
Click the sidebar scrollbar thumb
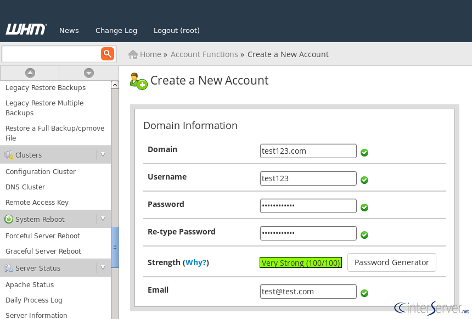pyautogui.click(x=115, y=247)
